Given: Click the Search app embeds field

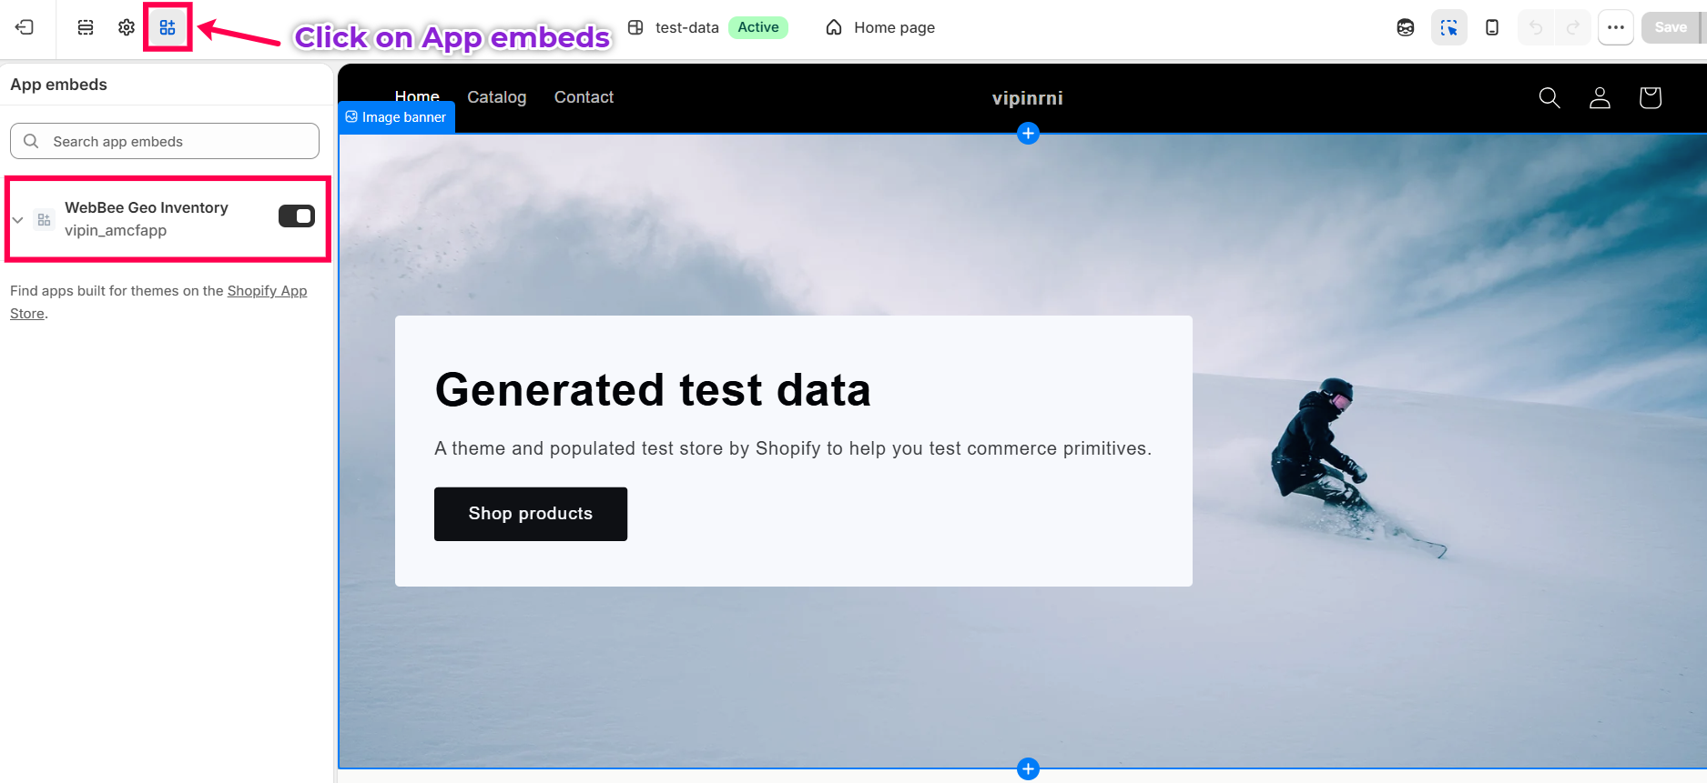Looking at the screenshot, I should [165, 141].
